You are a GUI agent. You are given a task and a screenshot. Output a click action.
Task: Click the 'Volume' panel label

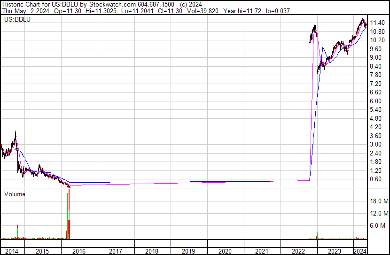pos(15,194)
